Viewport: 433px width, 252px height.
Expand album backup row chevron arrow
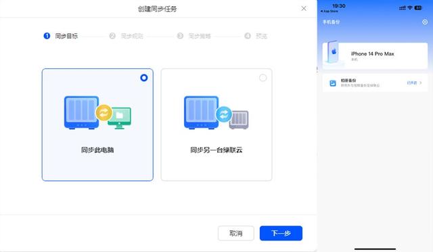421,83
